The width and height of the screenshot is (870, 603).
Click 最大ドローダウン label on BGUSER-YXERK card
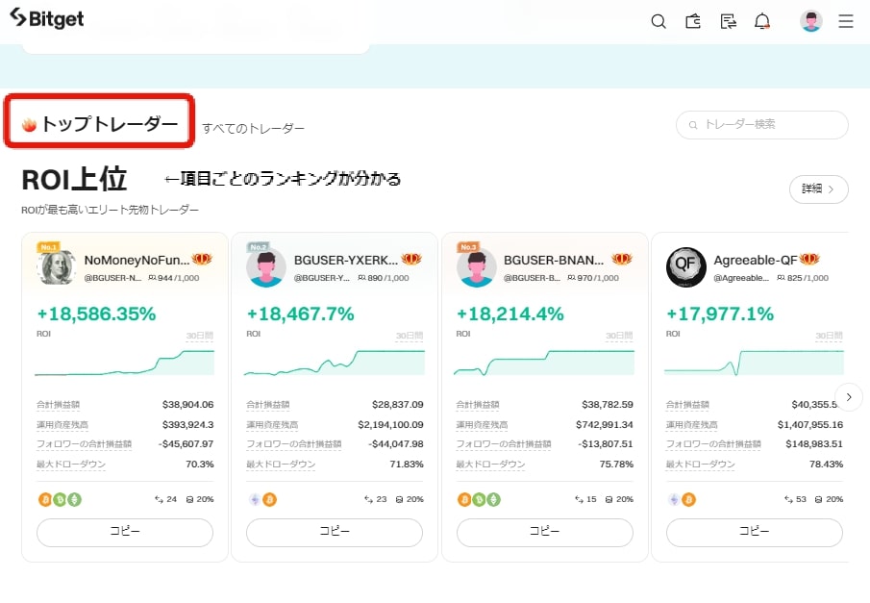(281, 465)
